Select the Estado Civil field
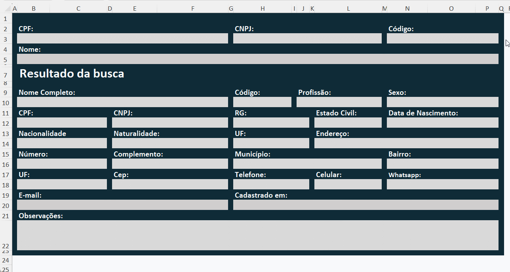Viewport: 510px width, 272px height. click(348, 123)
